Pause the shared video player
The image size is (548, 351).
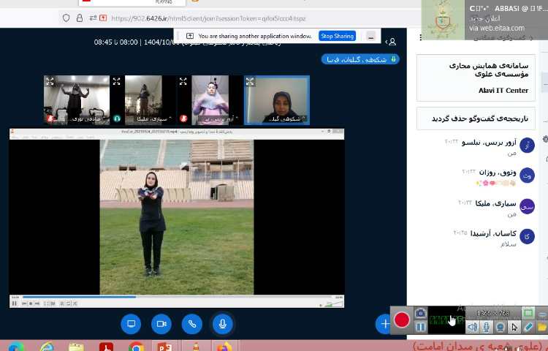point(15,303)
